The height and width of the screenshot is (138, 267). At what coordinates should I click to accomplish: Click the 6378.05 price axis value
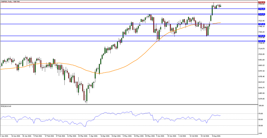pyautogui.click(x=261, y=99)
